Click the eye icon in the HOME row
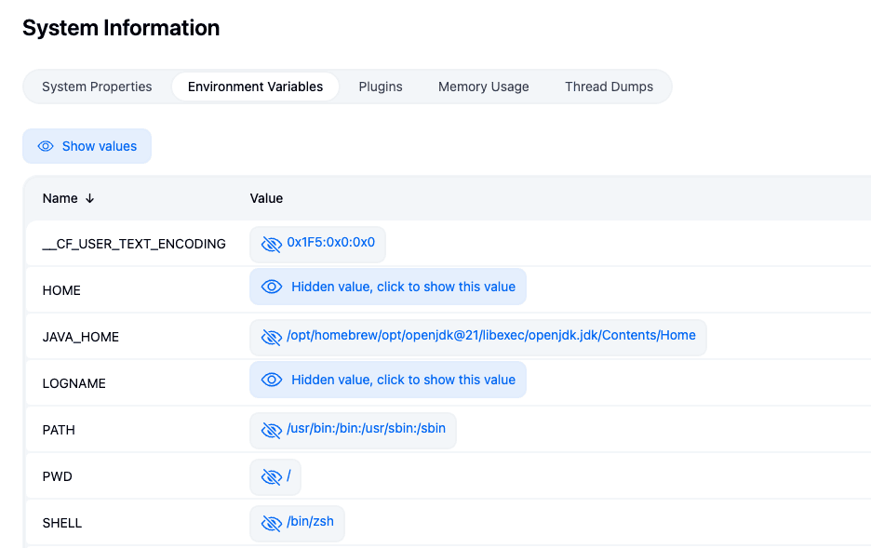Image resolution: width=871 pixels, height=548 pixels. [272, 287]
